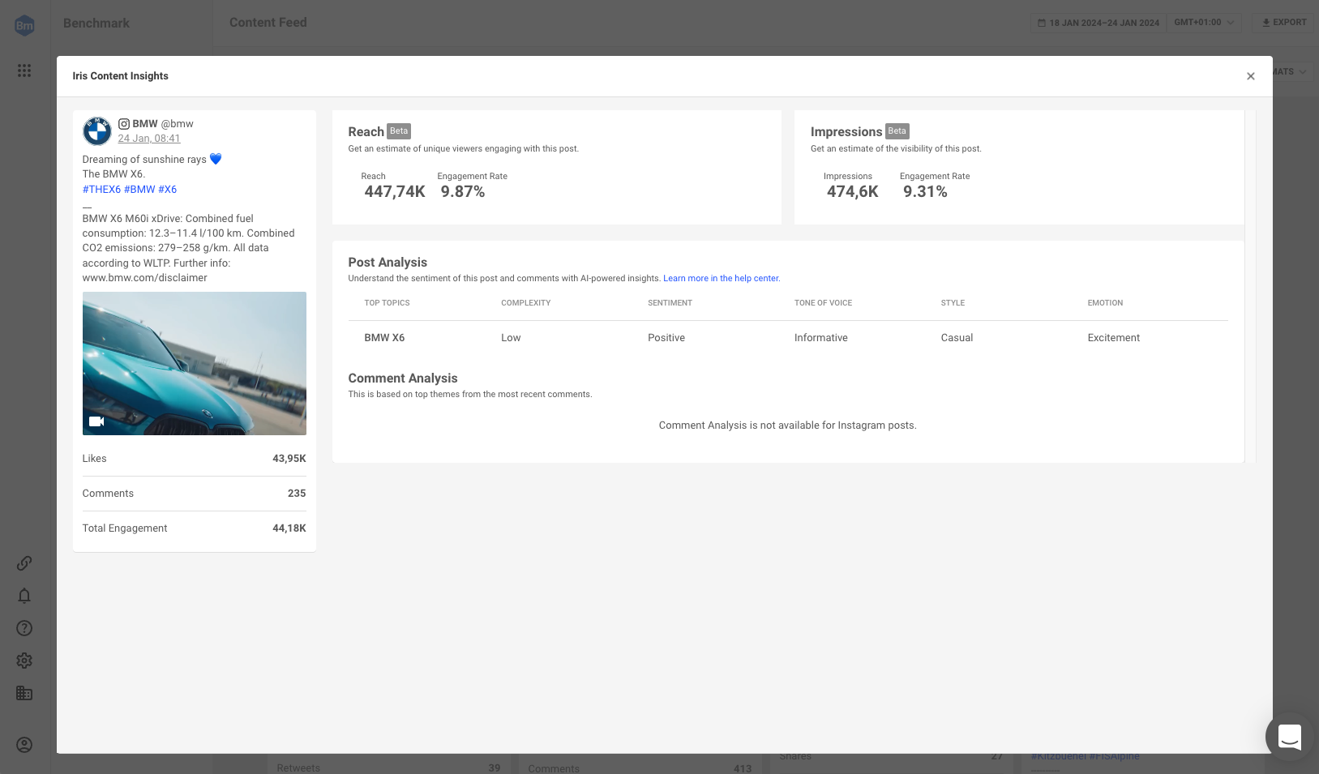Select the Casual style cell

coord(957,338)
